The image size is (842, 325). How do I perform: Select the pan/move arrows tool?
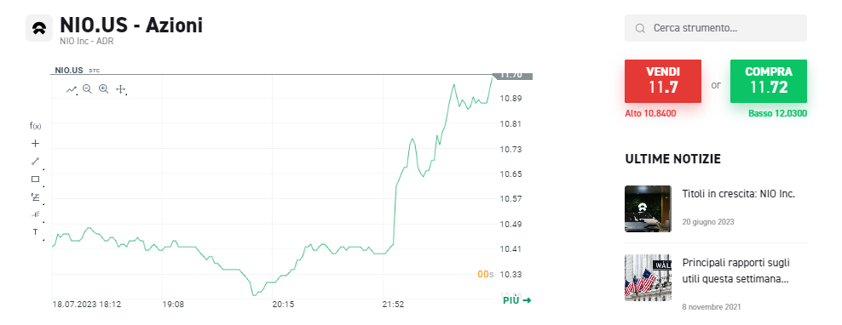click(x=120, y=89)
